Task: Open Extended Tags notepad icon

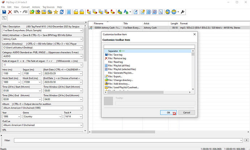Action: point(136,12)
